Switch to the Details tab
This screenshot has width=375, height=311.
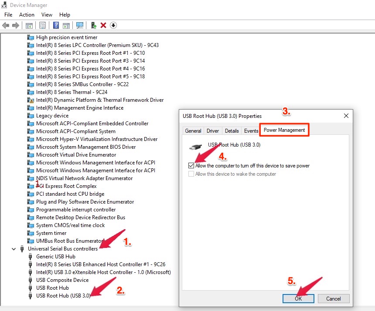pos(232,130)
